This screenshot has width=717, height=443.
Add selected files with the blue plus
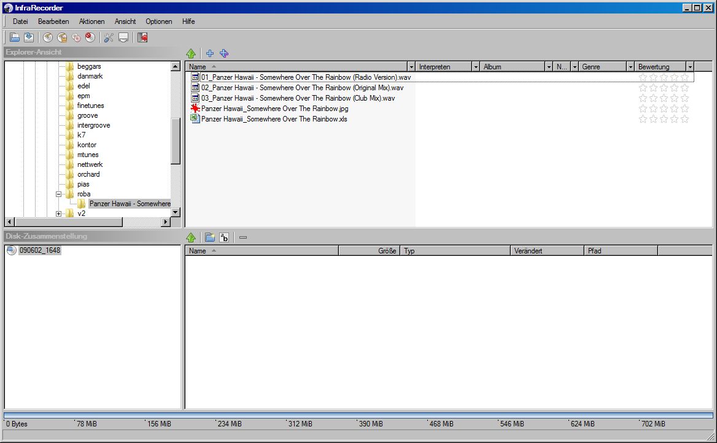[x=210, y=53]
